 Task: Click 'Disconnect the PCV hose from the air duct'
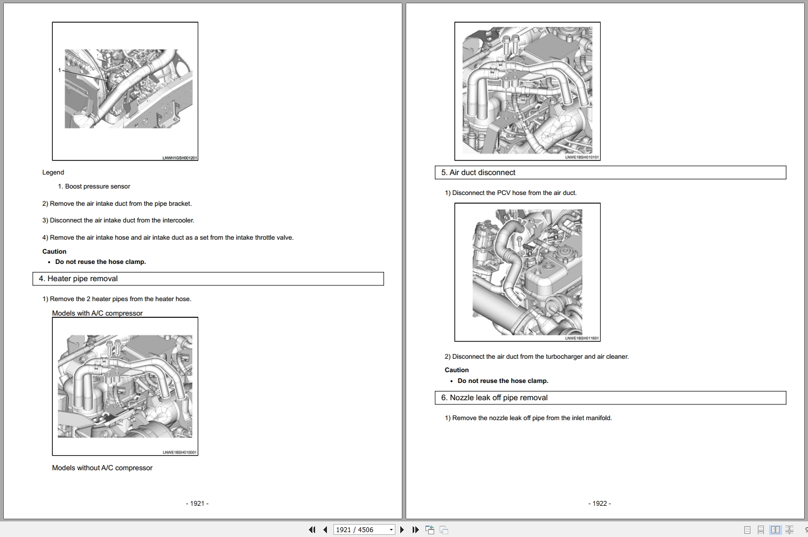pyautogui.click(x=511, y=193)
